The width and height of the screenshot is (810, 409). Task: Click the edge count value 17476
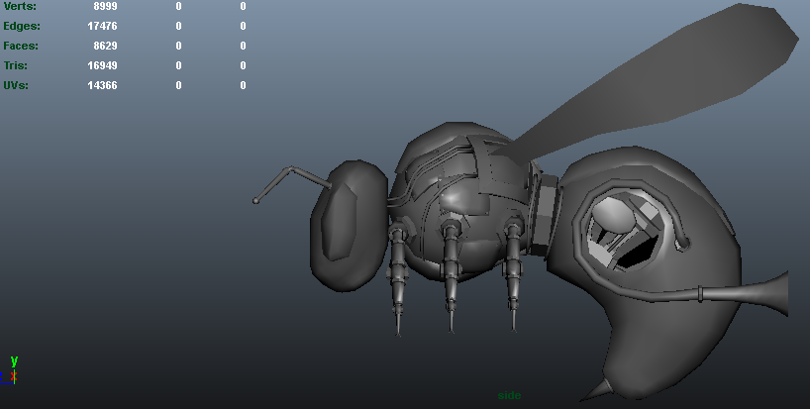102,26
